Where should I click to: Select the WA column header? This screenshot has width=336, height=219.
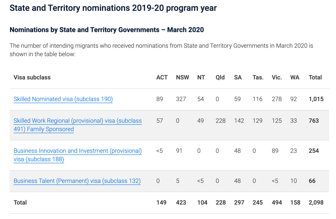click(295, 77)
